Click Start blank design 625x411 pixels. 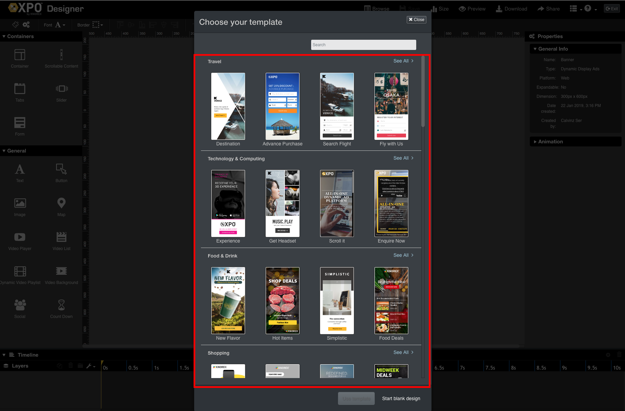pos(401,398)
